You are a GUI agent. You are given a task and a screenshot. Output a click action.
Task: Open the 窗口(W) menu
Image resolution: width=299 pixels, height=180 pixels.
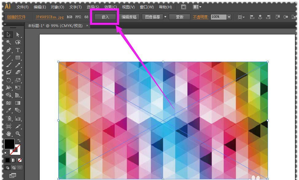(x=147, y=7)
